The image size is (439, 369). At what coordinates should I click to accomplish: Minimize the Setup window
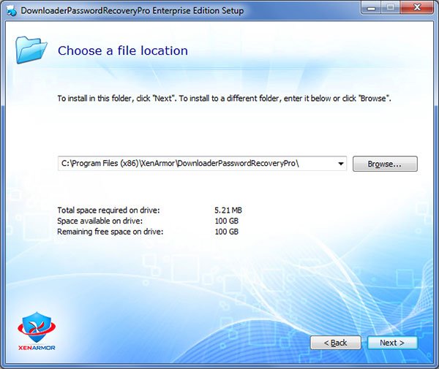click(371, 8)
